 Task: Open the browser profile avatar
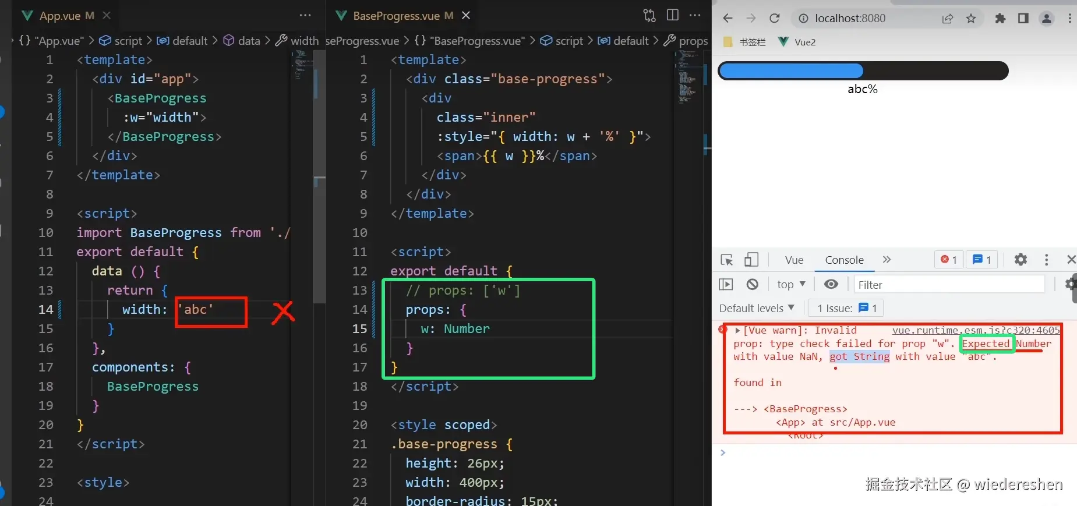1047,19
